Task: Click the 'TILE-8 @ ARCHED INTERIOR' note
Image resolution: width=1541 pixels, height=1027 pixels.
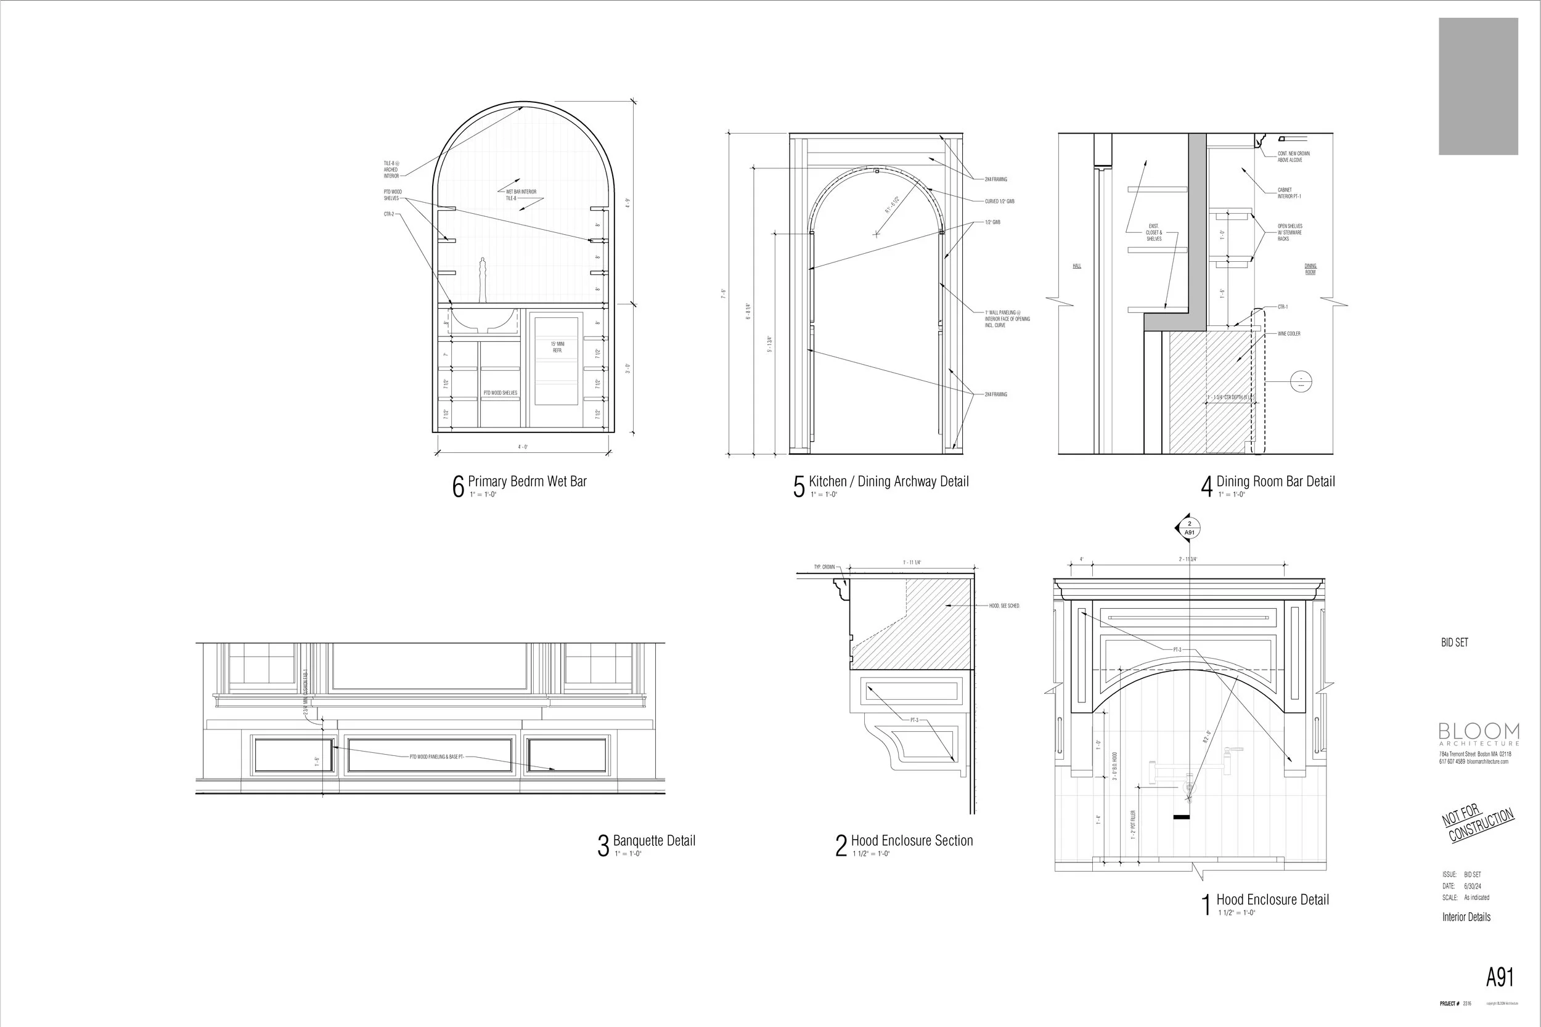Action: [x=391, y=169]
